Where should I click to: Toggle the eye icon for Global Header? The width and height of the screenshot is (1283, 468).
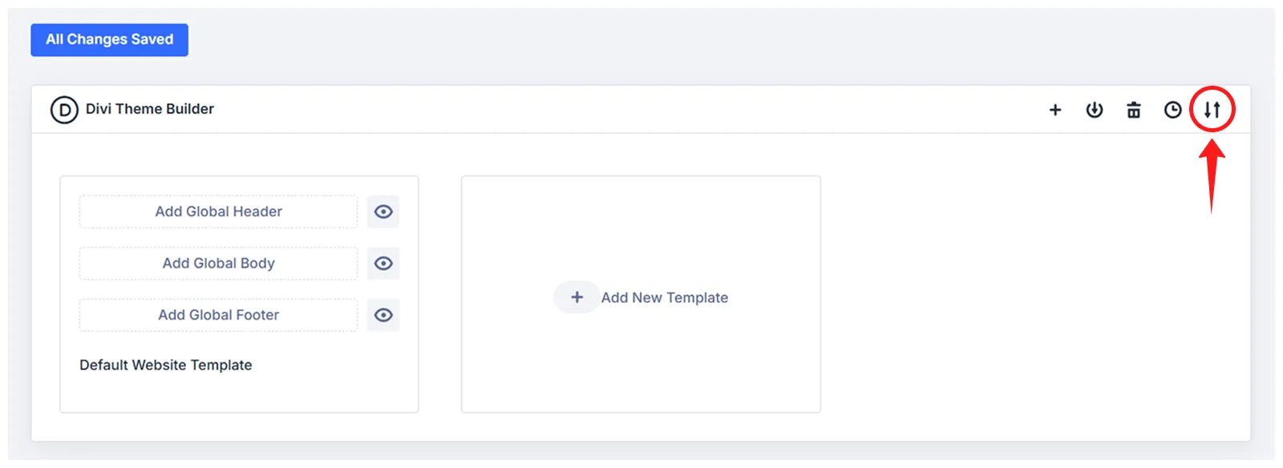[x=383, y=212]
